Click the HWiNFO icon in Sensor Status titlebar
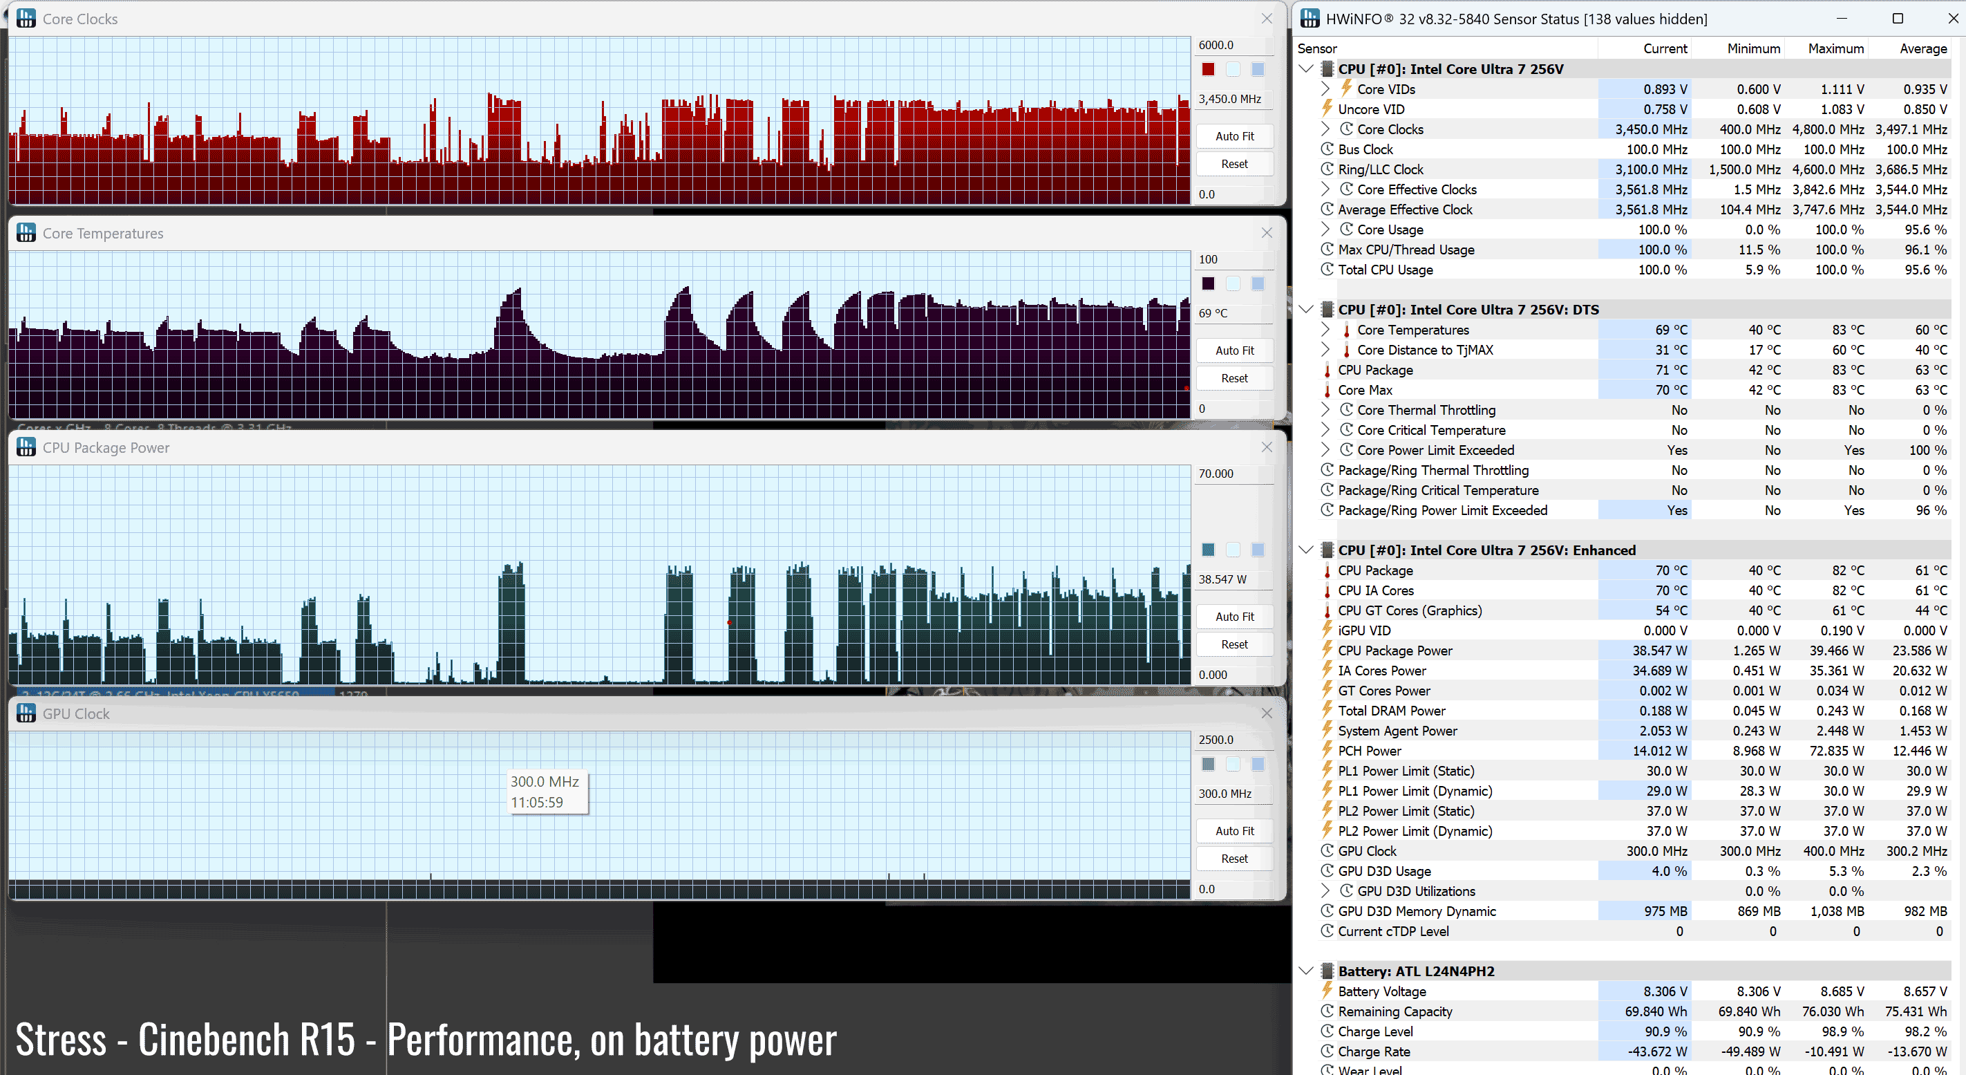Viewport: 1966px width, 1075px height. pos(1309,19)
